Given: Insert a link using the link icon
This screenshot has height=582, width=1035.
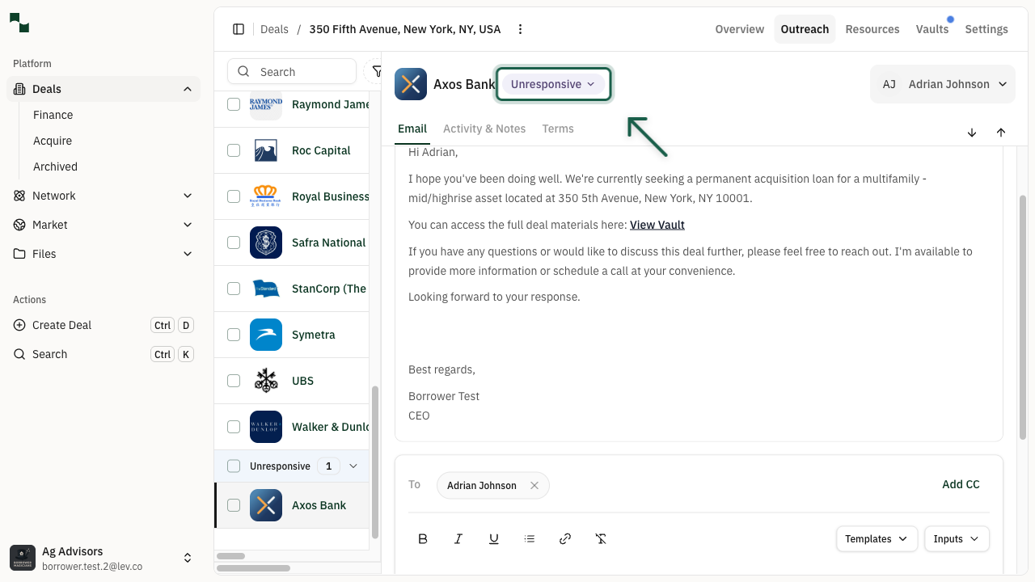Looking at the screenshot, I should click(x=565, y=539).
